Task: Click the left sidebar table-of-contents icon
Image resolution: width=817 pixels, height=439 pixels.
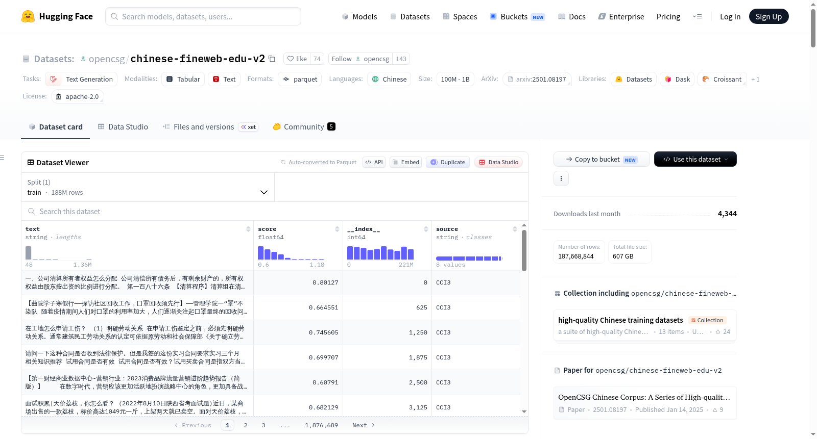Action: click(2, 158)
